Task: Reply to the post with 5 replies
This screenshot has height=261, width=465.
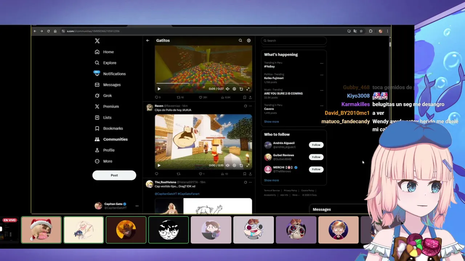Action: [x=158, y=97]
